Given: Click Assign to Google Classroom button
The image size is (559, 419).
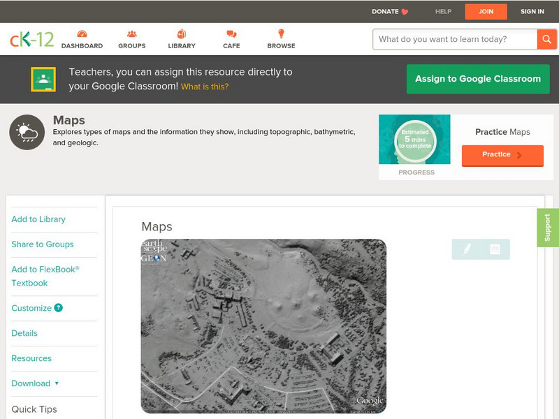Looking at the screenshot, I should tap(478, 79).
